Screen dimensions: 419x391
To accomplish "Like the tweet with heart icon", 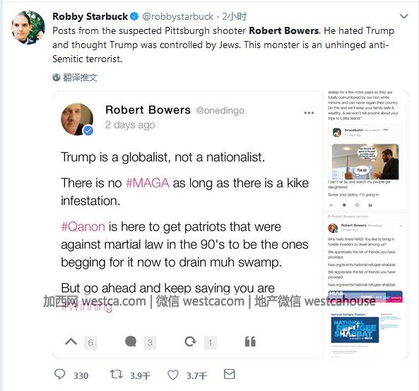I will (173, 375).
